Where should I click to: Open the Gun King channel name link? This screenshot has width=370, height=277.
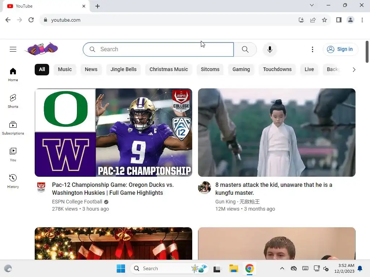click(237, 202)
